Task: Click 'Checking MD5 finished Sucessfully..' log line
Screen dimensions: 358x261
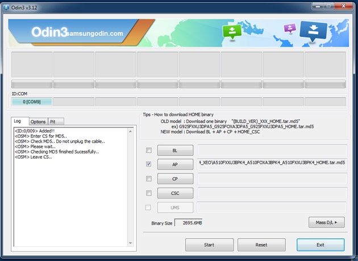Action: pos(57,152)
